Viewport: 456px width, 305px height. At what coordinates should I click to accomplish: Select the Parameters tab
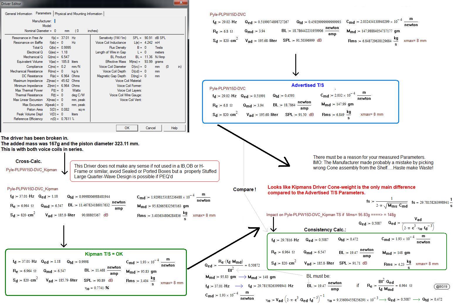(43, 13)
